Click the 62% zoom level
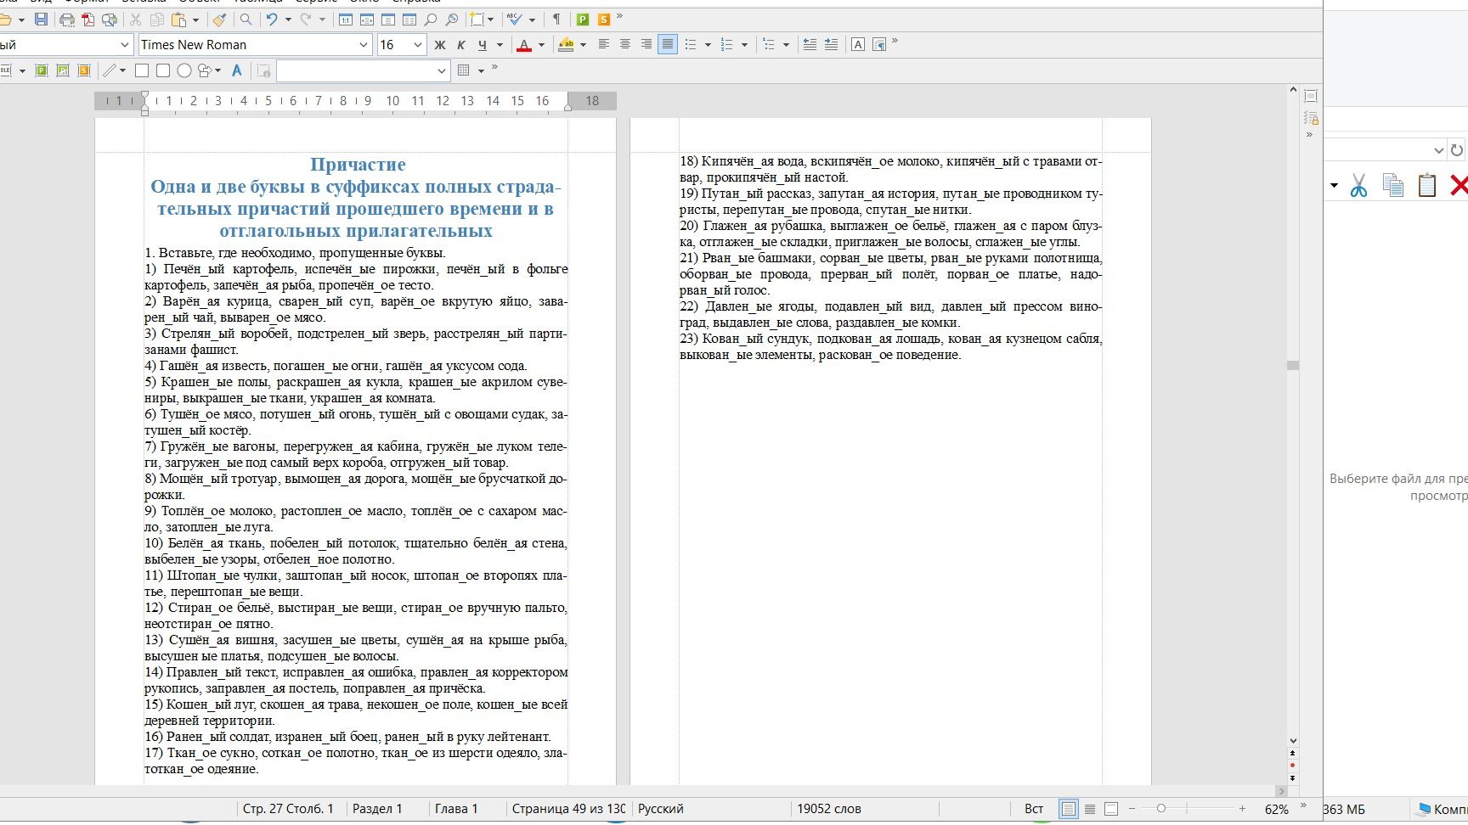Image resolution: width=1468 pixels, height=825 pixels. point(1276,810)
